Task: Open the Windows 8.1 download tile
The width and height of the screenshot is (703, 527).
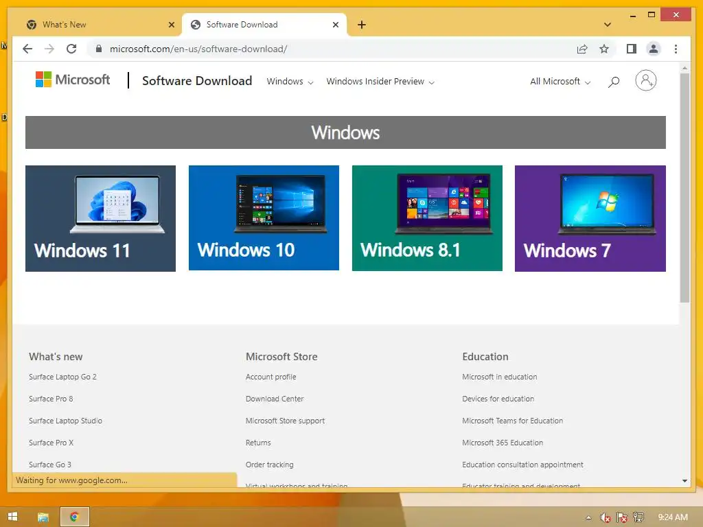Action: pyautogui.click(x=427, y=218)
